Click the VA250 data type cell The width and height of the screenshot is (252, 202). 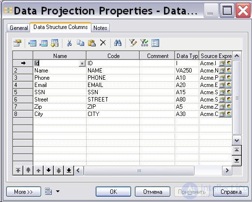[187, 71]
